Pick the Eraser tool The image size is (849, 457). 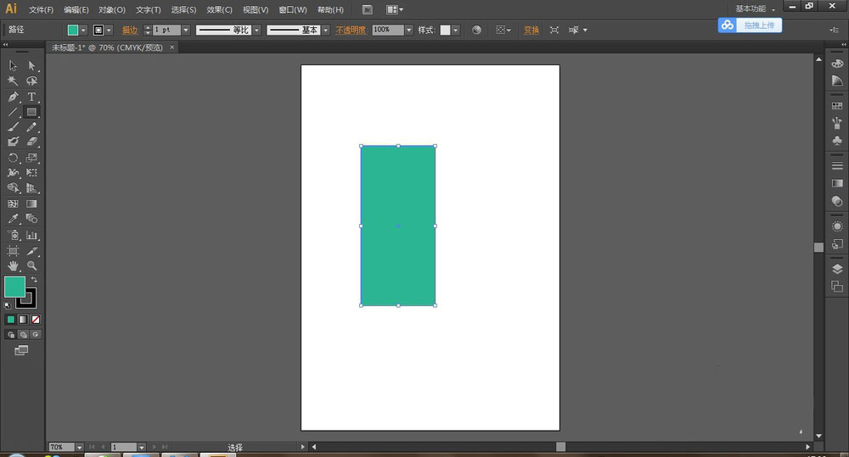point(32,142)
